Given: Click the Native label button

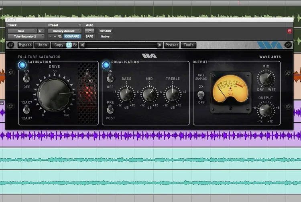Looking at the screenshot, I should 105,36.
